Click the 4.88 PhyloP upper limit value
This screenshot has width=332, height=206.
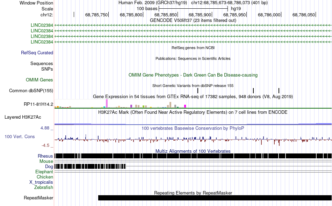pyautogui.click(x=45, y=128)
